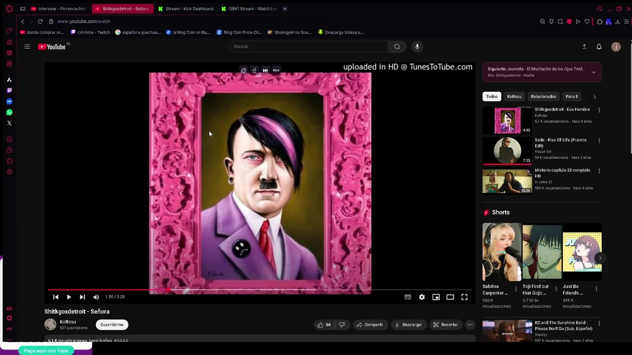Open Messenger in the Opera sidebar
Viewport: 632px width, 355px height.
point(9,102)
